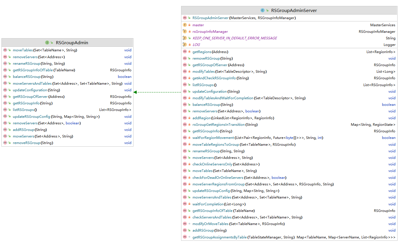Select the RSGroupAdminServer class title text
The width and height of the screenshot is (403, 247).
coord(294,10)
